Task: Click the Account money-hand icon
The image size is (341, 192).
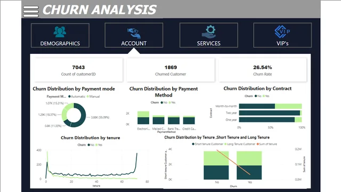Action: 134,33
